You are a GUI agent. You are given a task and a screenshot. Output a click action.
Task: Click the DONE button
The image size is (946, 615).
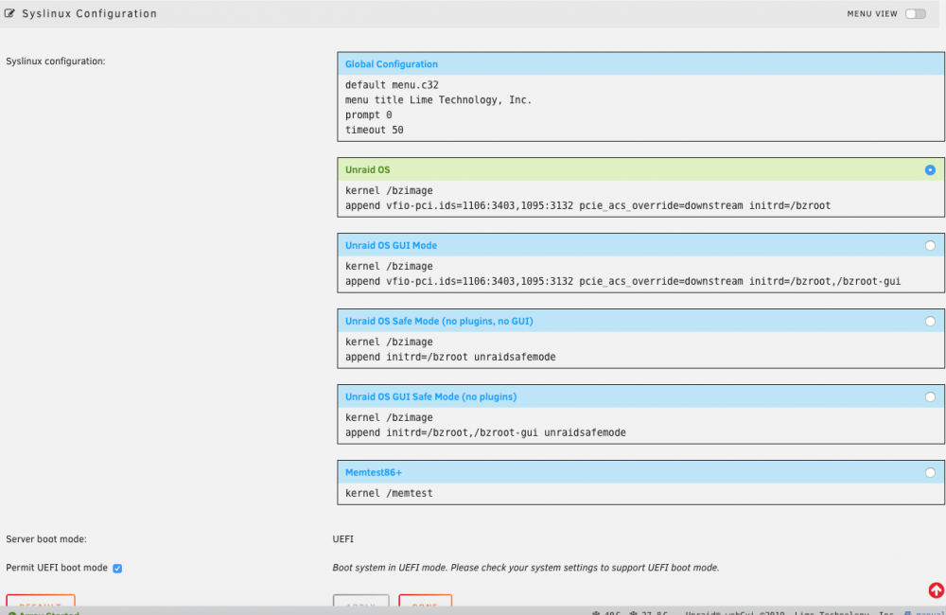click(426, 601)
